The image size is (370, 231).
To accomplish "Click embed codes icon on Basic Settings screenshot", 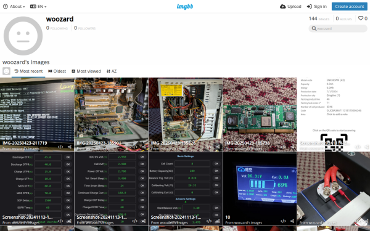I will (x=209, y=221).
